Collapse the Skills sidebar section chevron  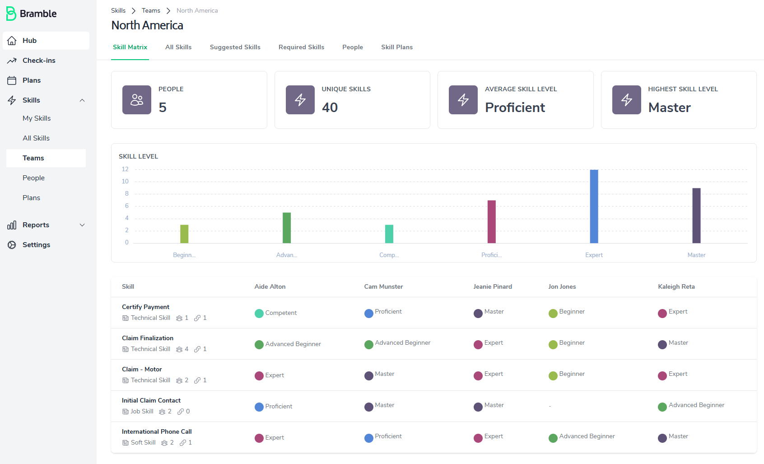click(x=82, y=100)
